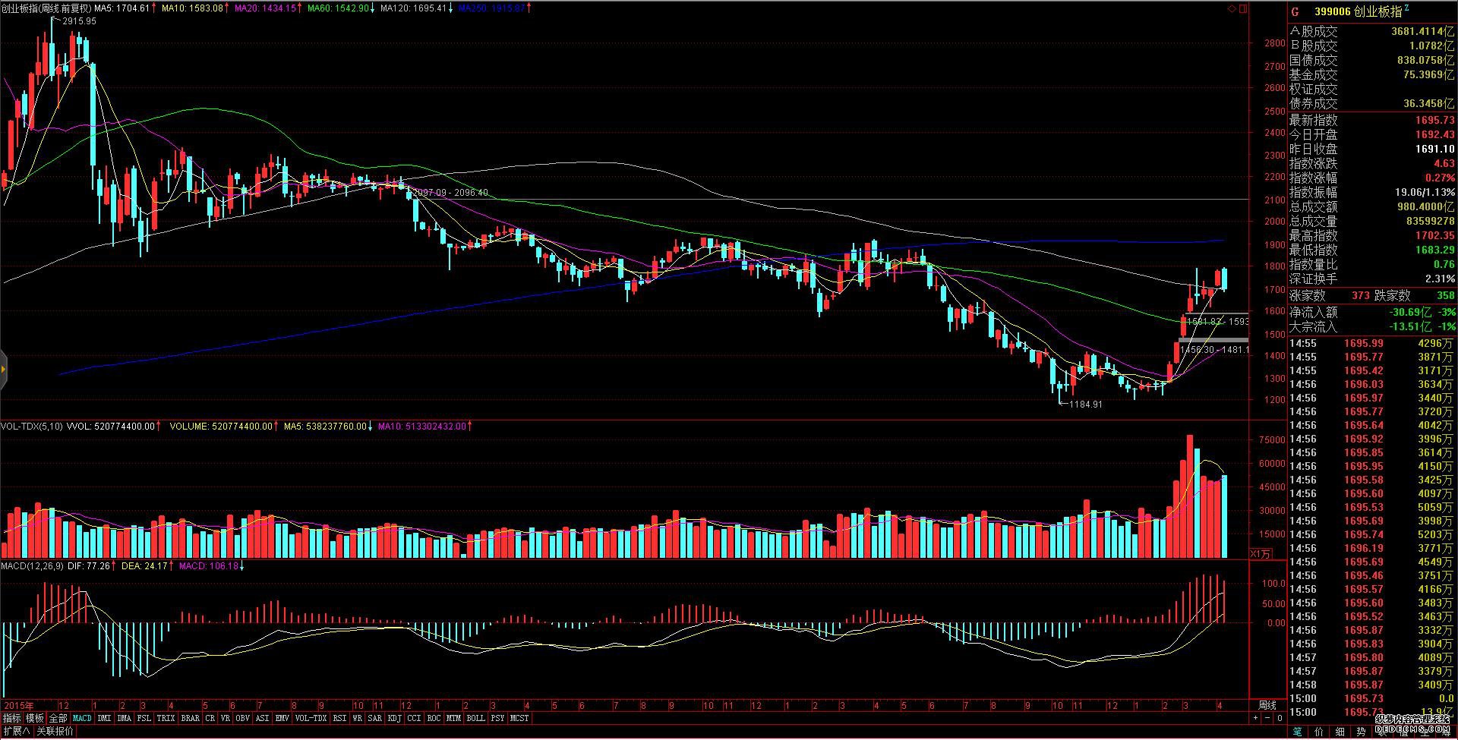Click the 涨家数 373 value
The width and height of the screenshot is (1458, 740).
(x=1360, y=296)
